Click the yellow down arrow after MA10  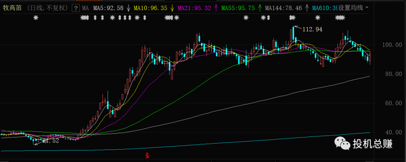(173, 8)
